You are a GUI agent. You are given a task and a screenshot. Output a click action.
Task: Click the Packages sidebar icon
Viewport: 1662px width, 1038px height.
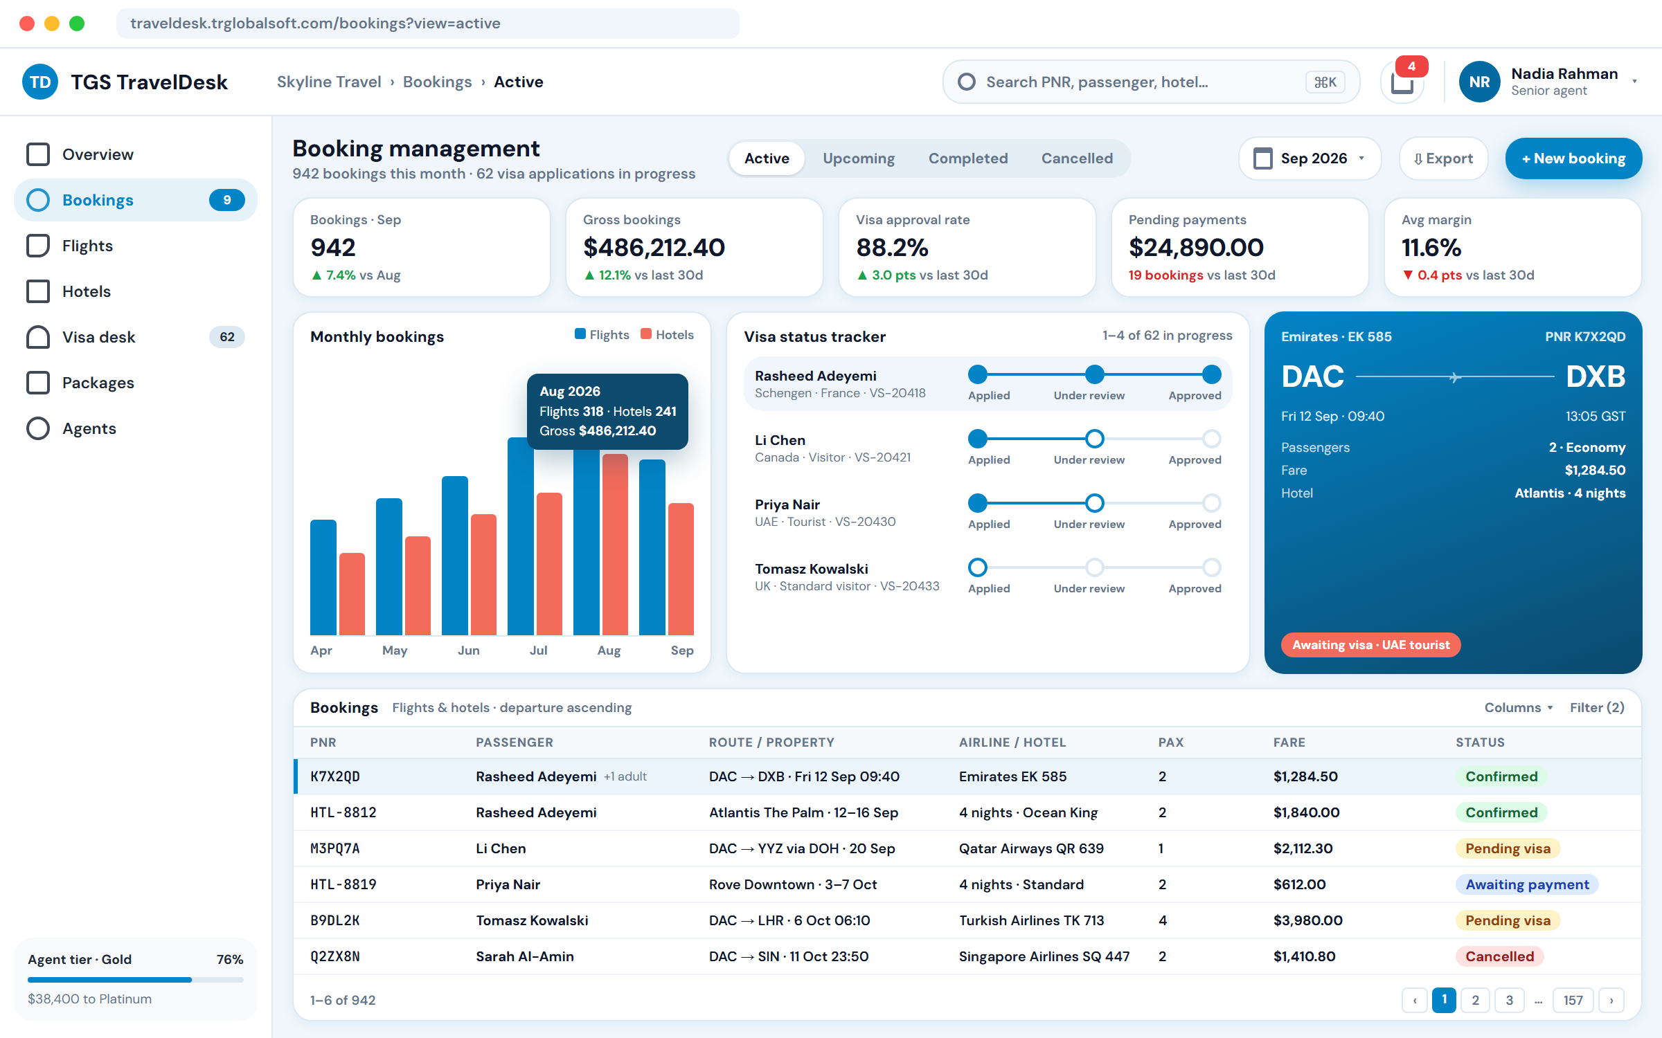pyautogui.click(x=38, y=383)
